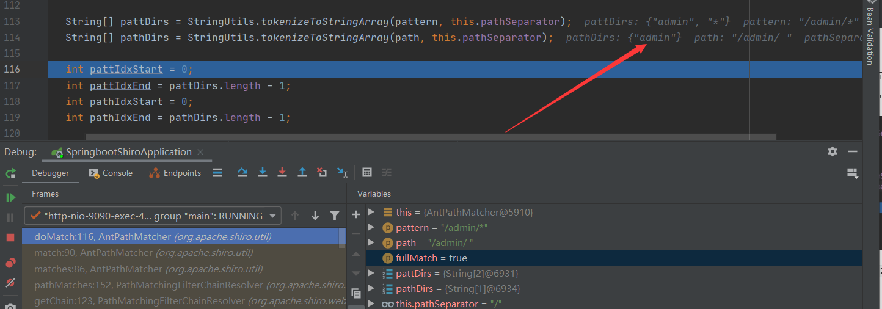Click the editor horizontal scrollbar
This screenshot has height=309, width=882.
point(428,137)
